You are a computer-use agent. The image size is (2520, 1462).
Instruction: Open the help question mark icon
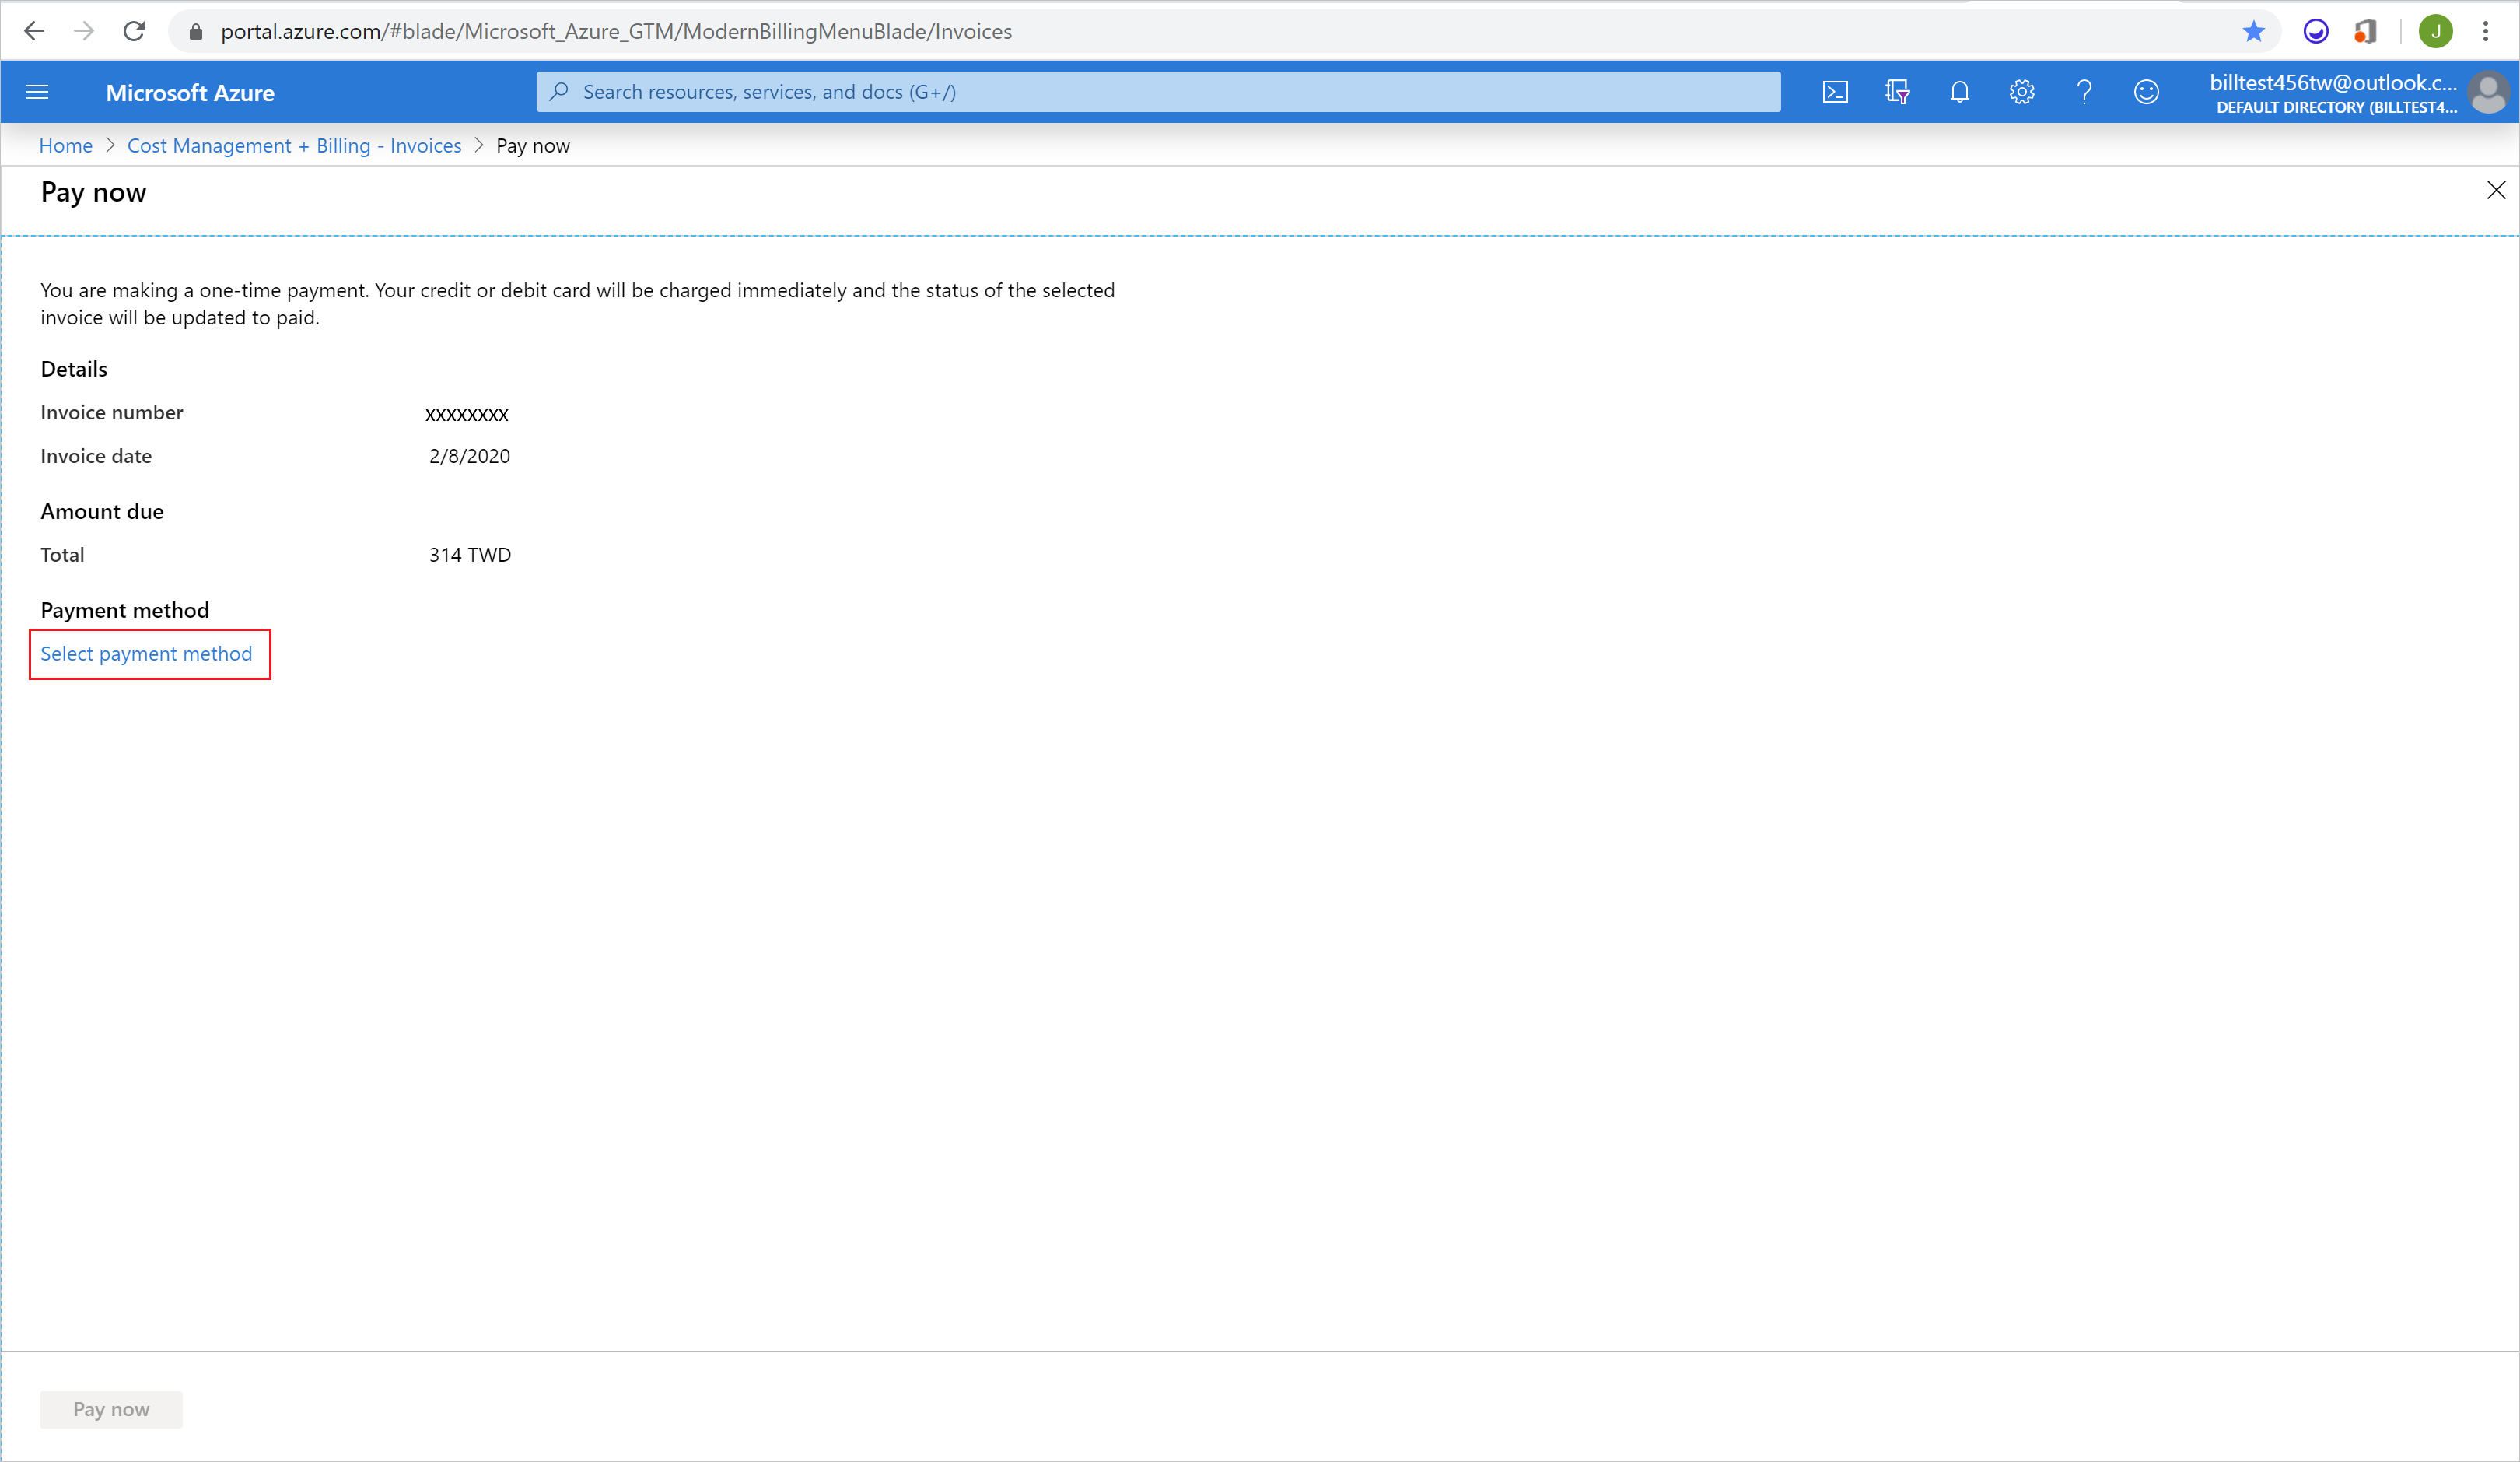[2082, 90]
